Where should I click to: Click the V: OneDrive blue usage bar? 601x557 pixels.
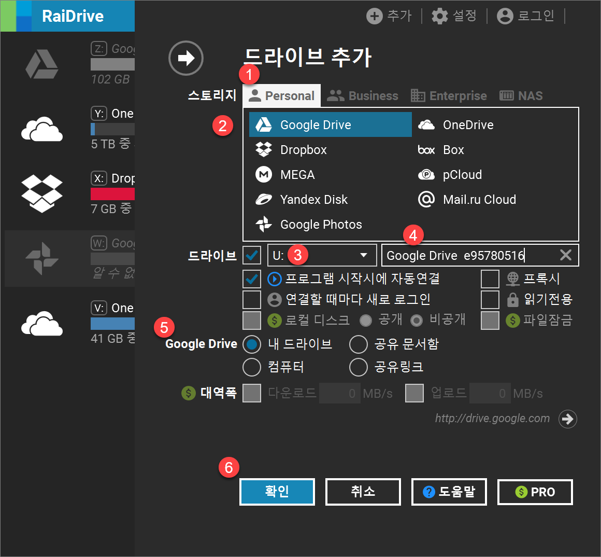[x=113, y=324]
